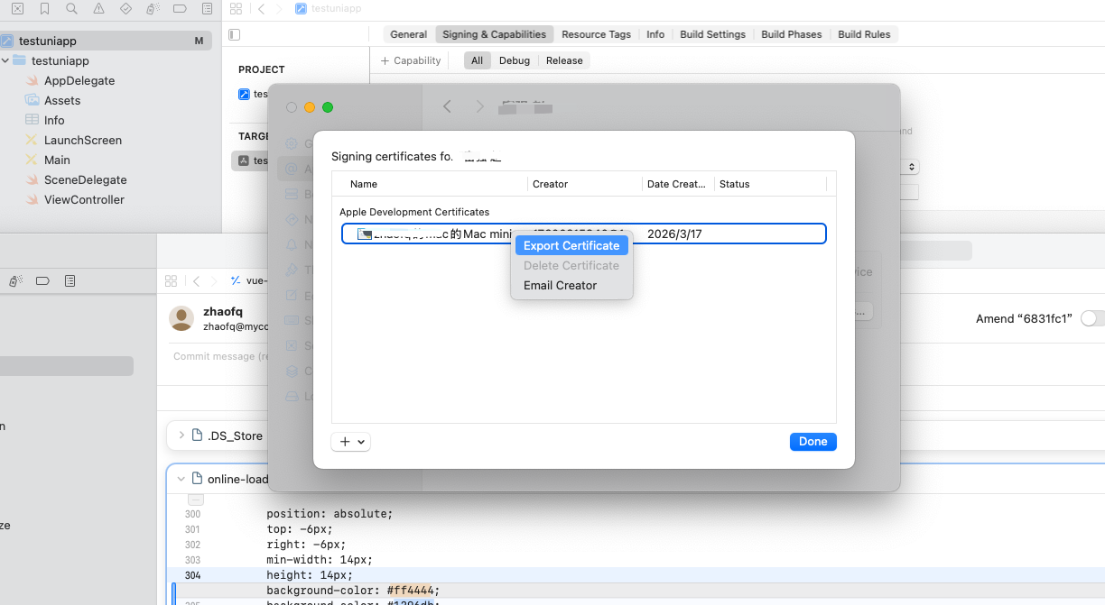Click Done in signing certificates dialog
The width and height of the screenshot is (1105, 605).
[x=812, y=442]
